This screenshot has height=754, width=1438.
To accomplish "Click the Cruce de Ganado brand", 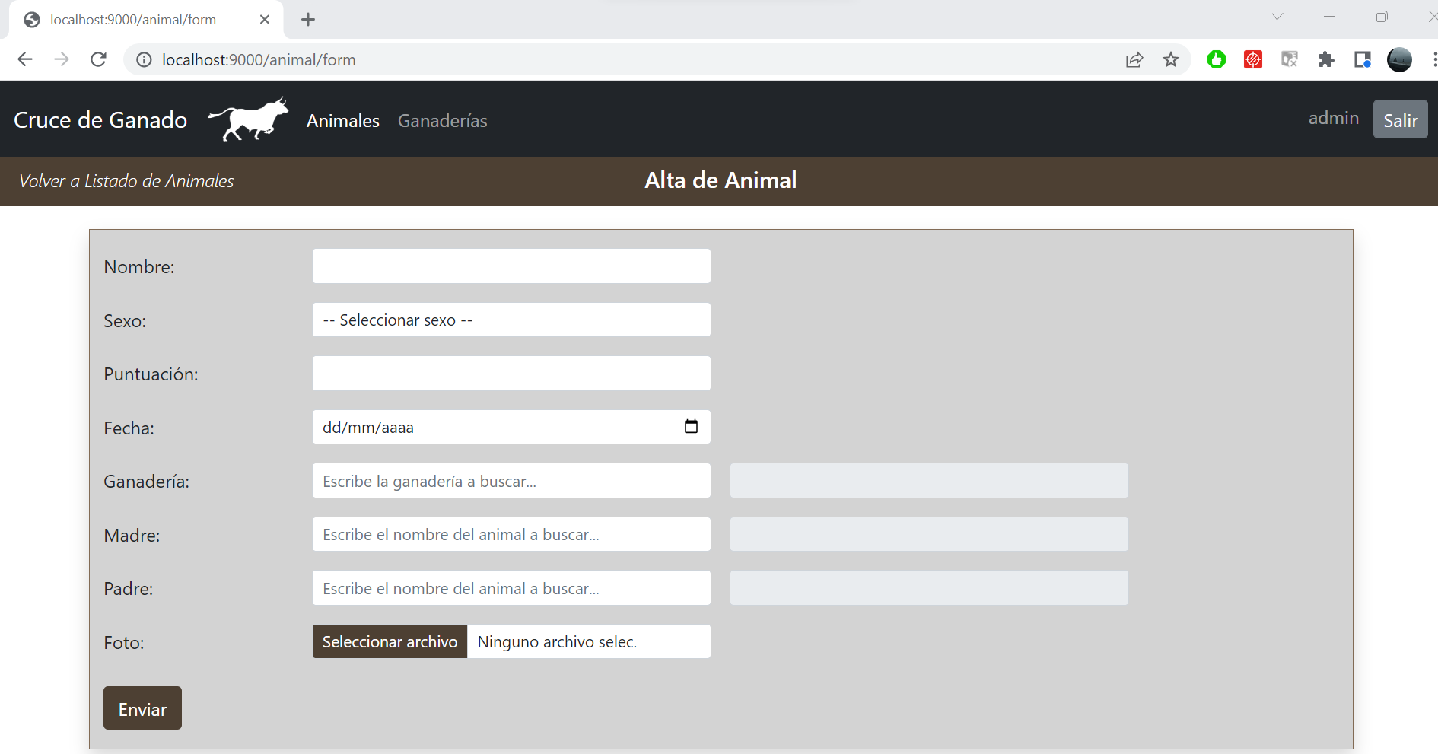I will coord(100,120).
